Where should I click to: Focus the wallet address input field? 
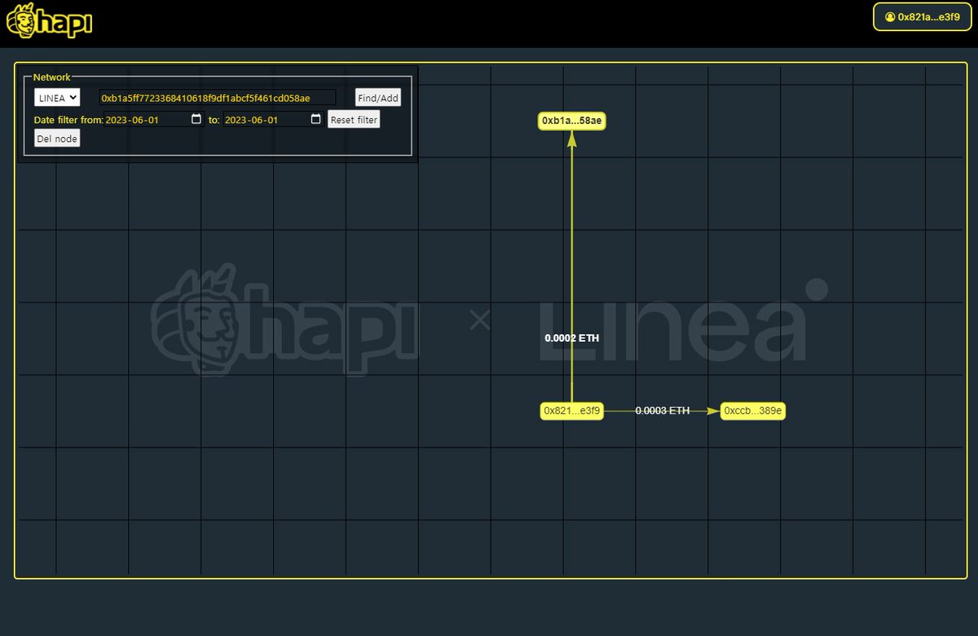click(x=217, y=98)
